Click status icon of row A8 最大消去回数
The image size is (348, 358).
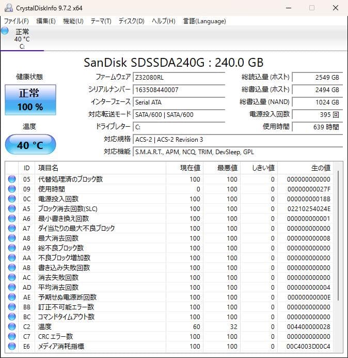12,238
